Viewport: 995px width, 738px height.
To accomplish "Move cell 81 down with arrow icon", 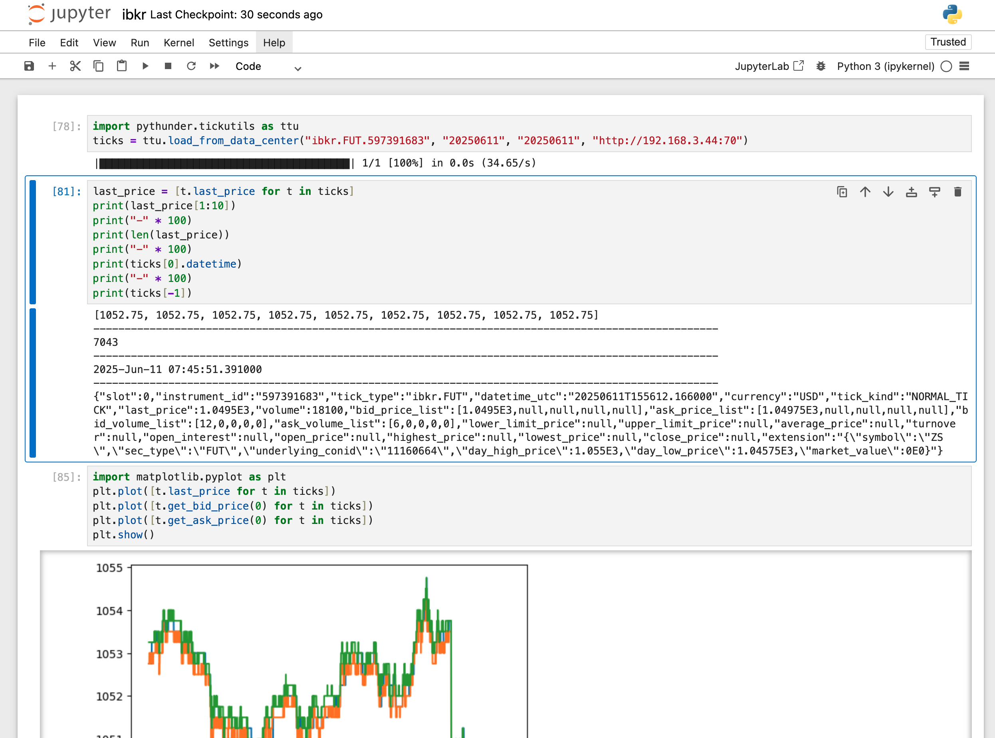I will (x=888, y=192).
